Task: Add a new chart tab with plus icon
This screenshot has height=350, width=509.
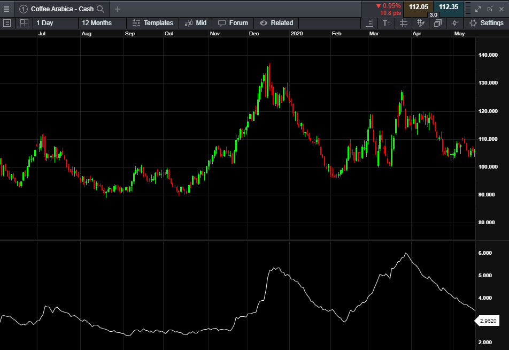Action: coord(118,9)
